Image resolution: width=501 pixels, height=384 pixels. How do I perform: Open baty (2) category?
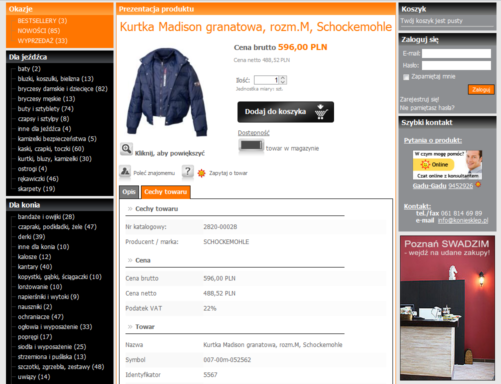point(29,68)
